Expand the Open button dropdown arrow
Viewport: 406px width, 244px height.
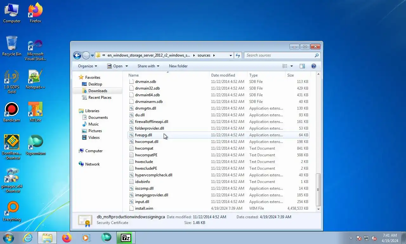(127, 66)
